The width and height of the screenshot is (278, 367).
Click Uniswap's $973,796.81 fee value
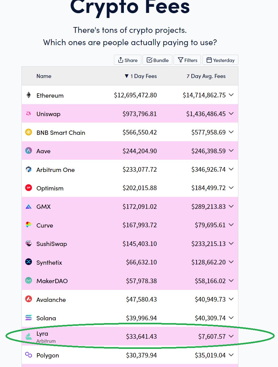point(139,114)
